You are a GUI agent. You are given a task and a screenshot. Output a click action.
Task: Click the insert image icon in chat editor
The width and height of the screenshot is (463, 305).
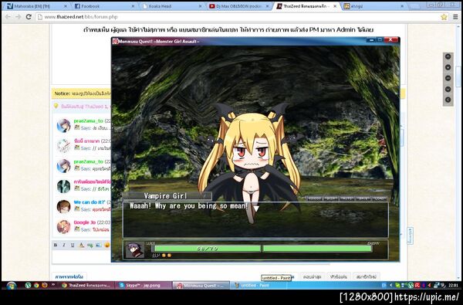click(98, 245)
